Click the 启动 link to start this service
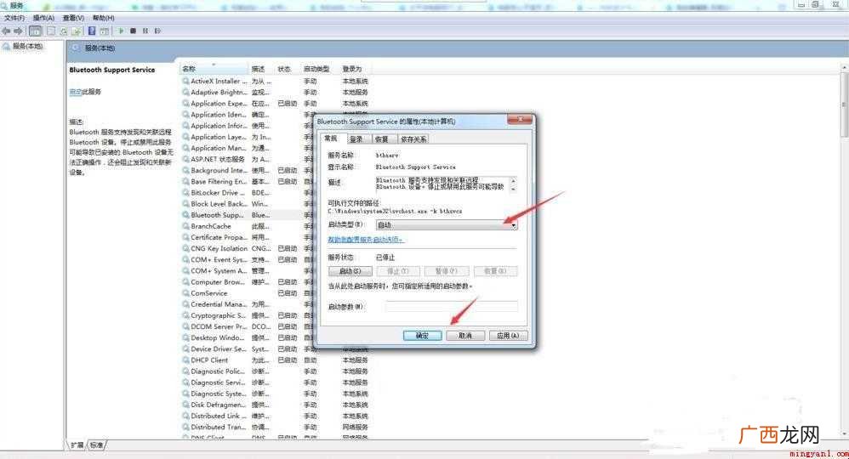The image size is (849, 459). coord(75,92)
